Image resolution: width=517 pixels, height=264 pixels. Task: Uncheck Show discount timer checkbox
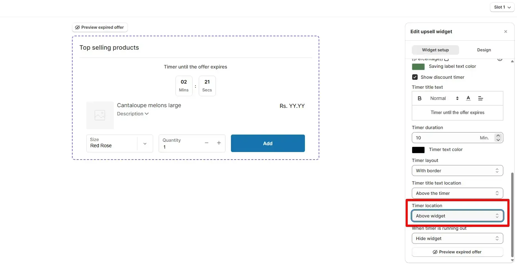[x=415, y=77]
